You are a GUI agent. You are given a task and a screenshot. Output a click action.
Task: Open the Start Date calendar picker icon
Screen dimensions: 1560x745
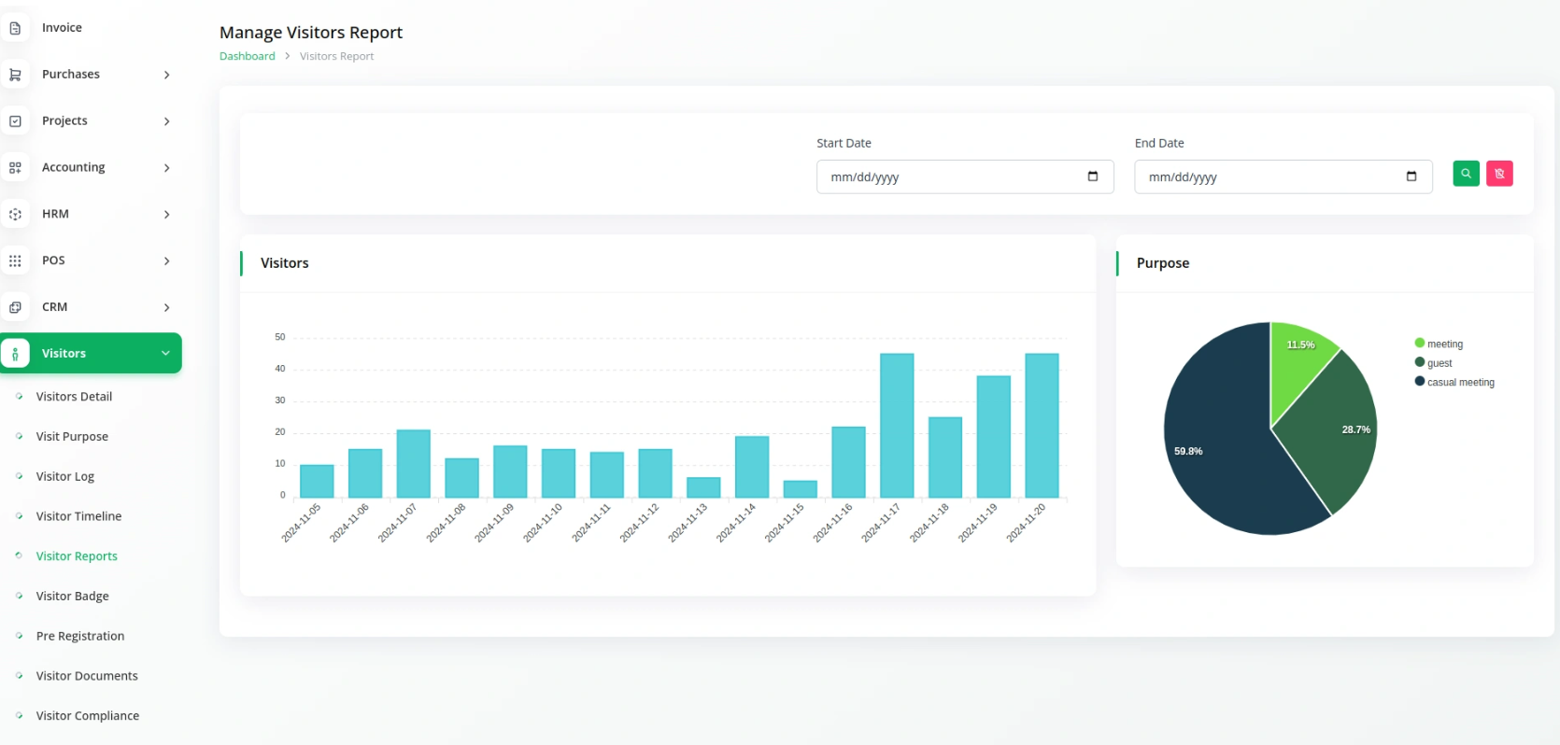[x=1093, y=176]
